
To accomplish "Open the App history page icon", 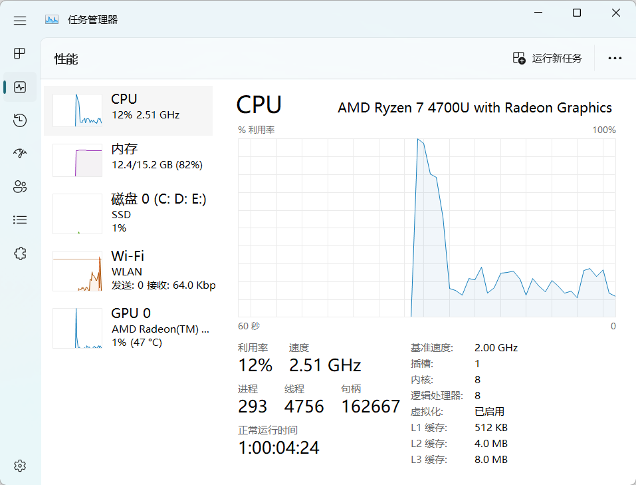I will click(x=20, y=120).
